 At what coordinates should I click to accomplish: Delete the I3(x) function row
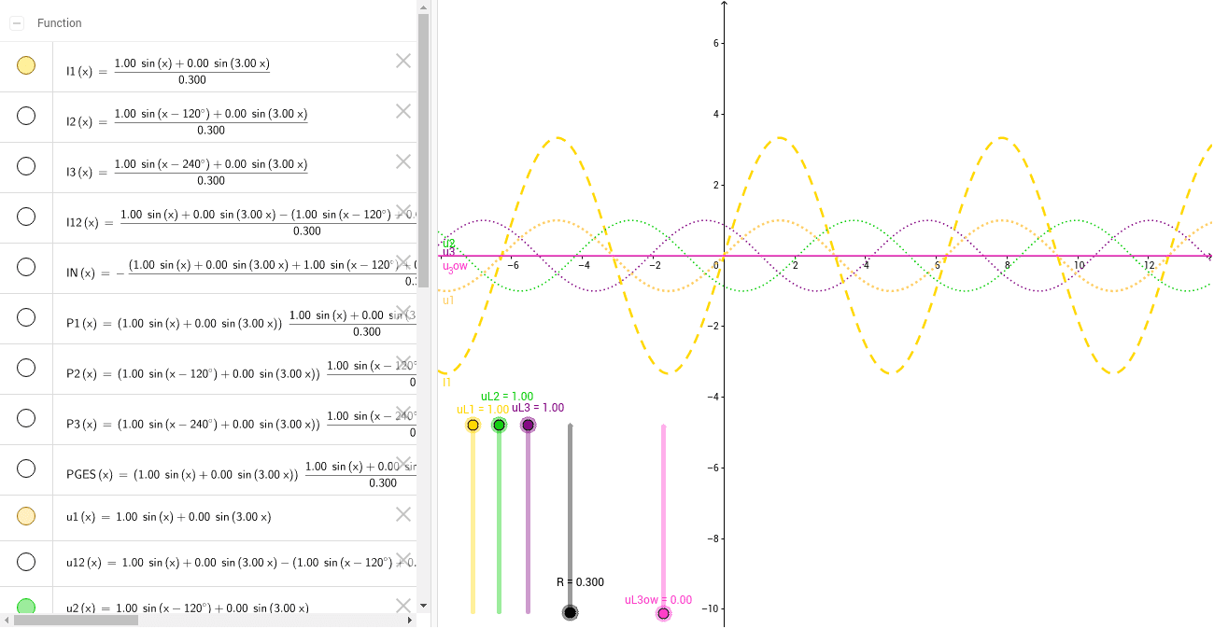403,161
